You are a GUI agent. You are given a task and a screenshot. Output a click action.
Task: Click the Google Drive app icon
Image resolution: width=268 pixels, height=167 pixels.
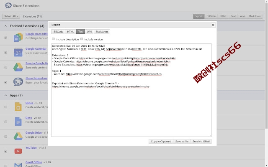[x=18, y=137]
